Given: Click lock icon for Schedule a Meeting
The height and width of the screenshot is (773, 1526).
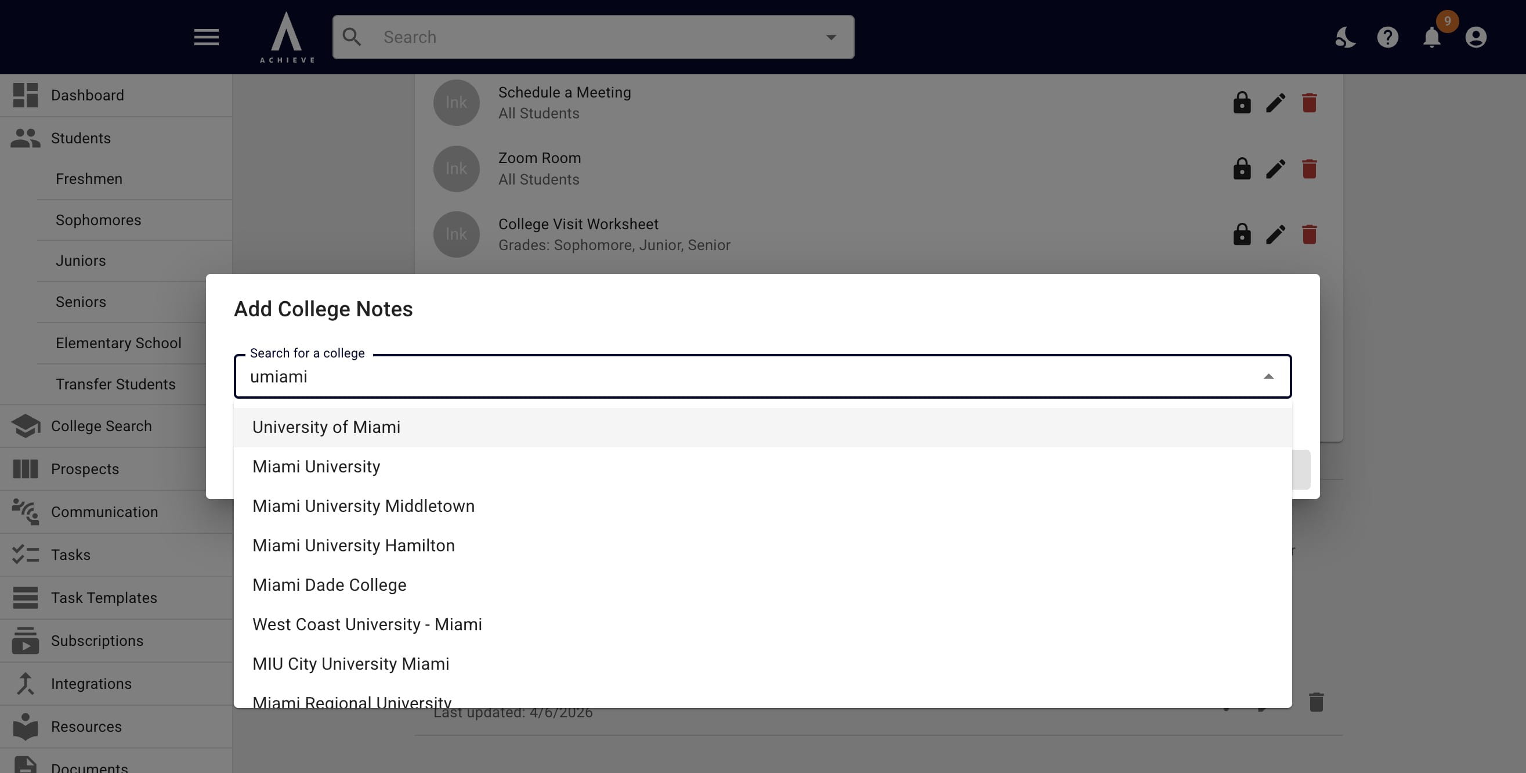Looking at the screenshot, I should click(x=1242, y=103).
